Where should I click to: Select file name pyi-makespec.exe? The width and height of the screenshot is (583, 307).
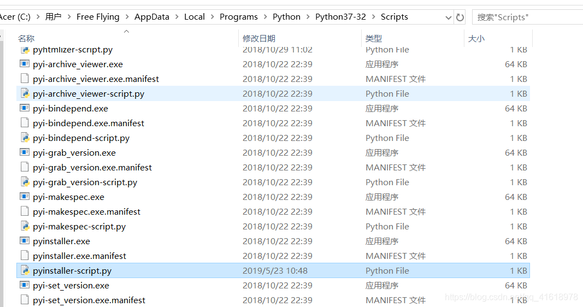click(x=68, y=197)
